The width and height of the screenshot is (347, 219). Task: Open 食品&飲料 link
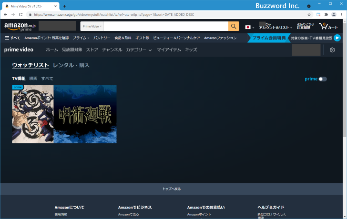[123, 38]
